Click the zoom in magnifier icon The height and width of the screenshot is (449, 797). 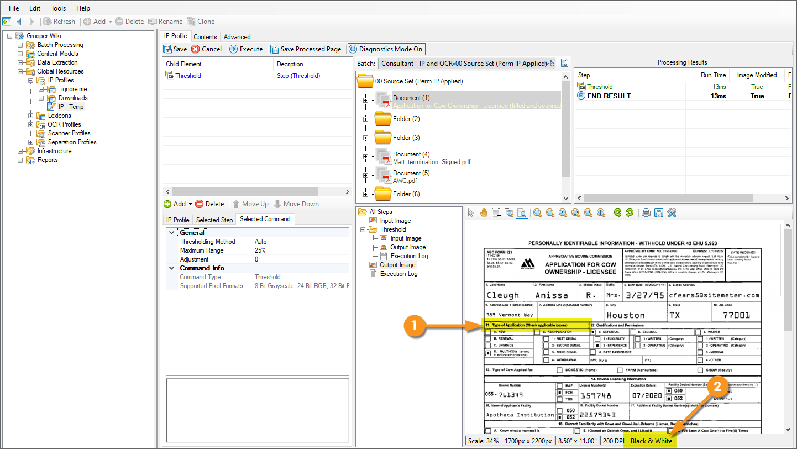[x=537, y=213]
